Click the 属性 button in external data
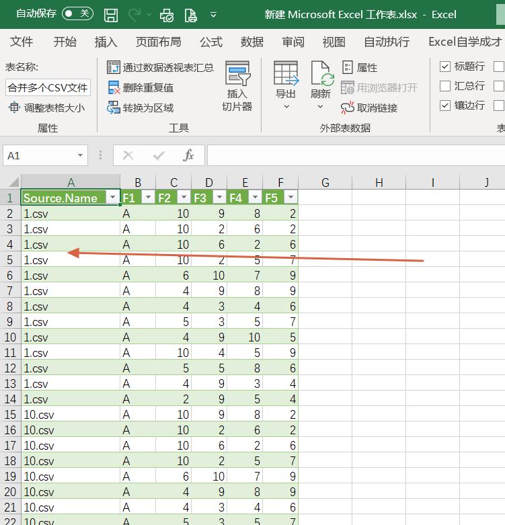Screen dimensions: 505x525 (360, 68)
